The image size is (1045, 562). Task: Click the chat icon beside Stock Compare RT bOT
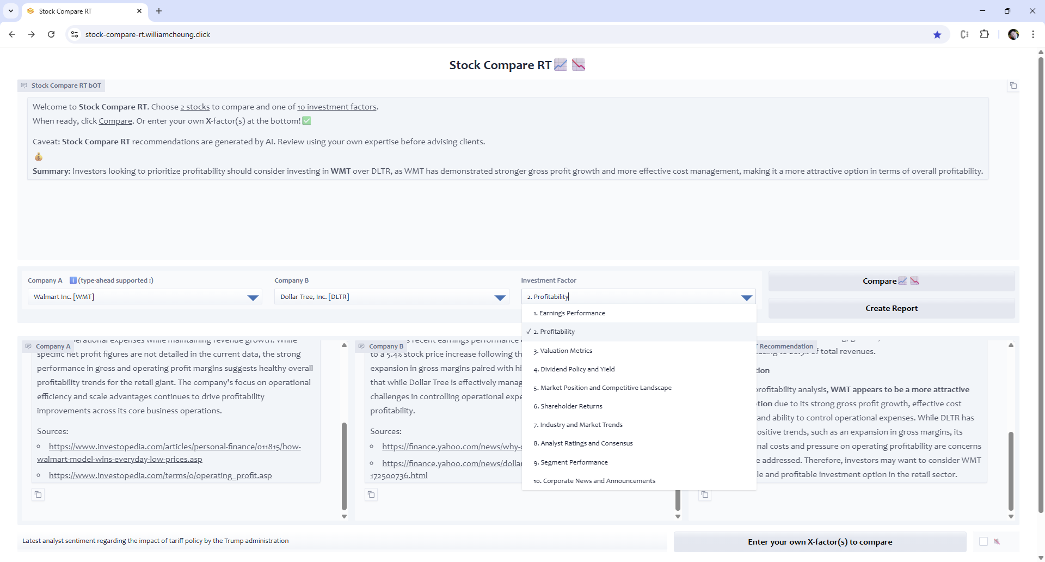(x=24, y=85)
